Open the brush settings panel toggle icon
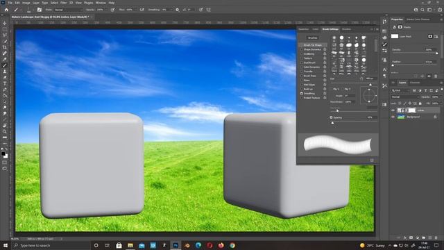This screenshot has height=250, width=444. (x=40, y=10)
